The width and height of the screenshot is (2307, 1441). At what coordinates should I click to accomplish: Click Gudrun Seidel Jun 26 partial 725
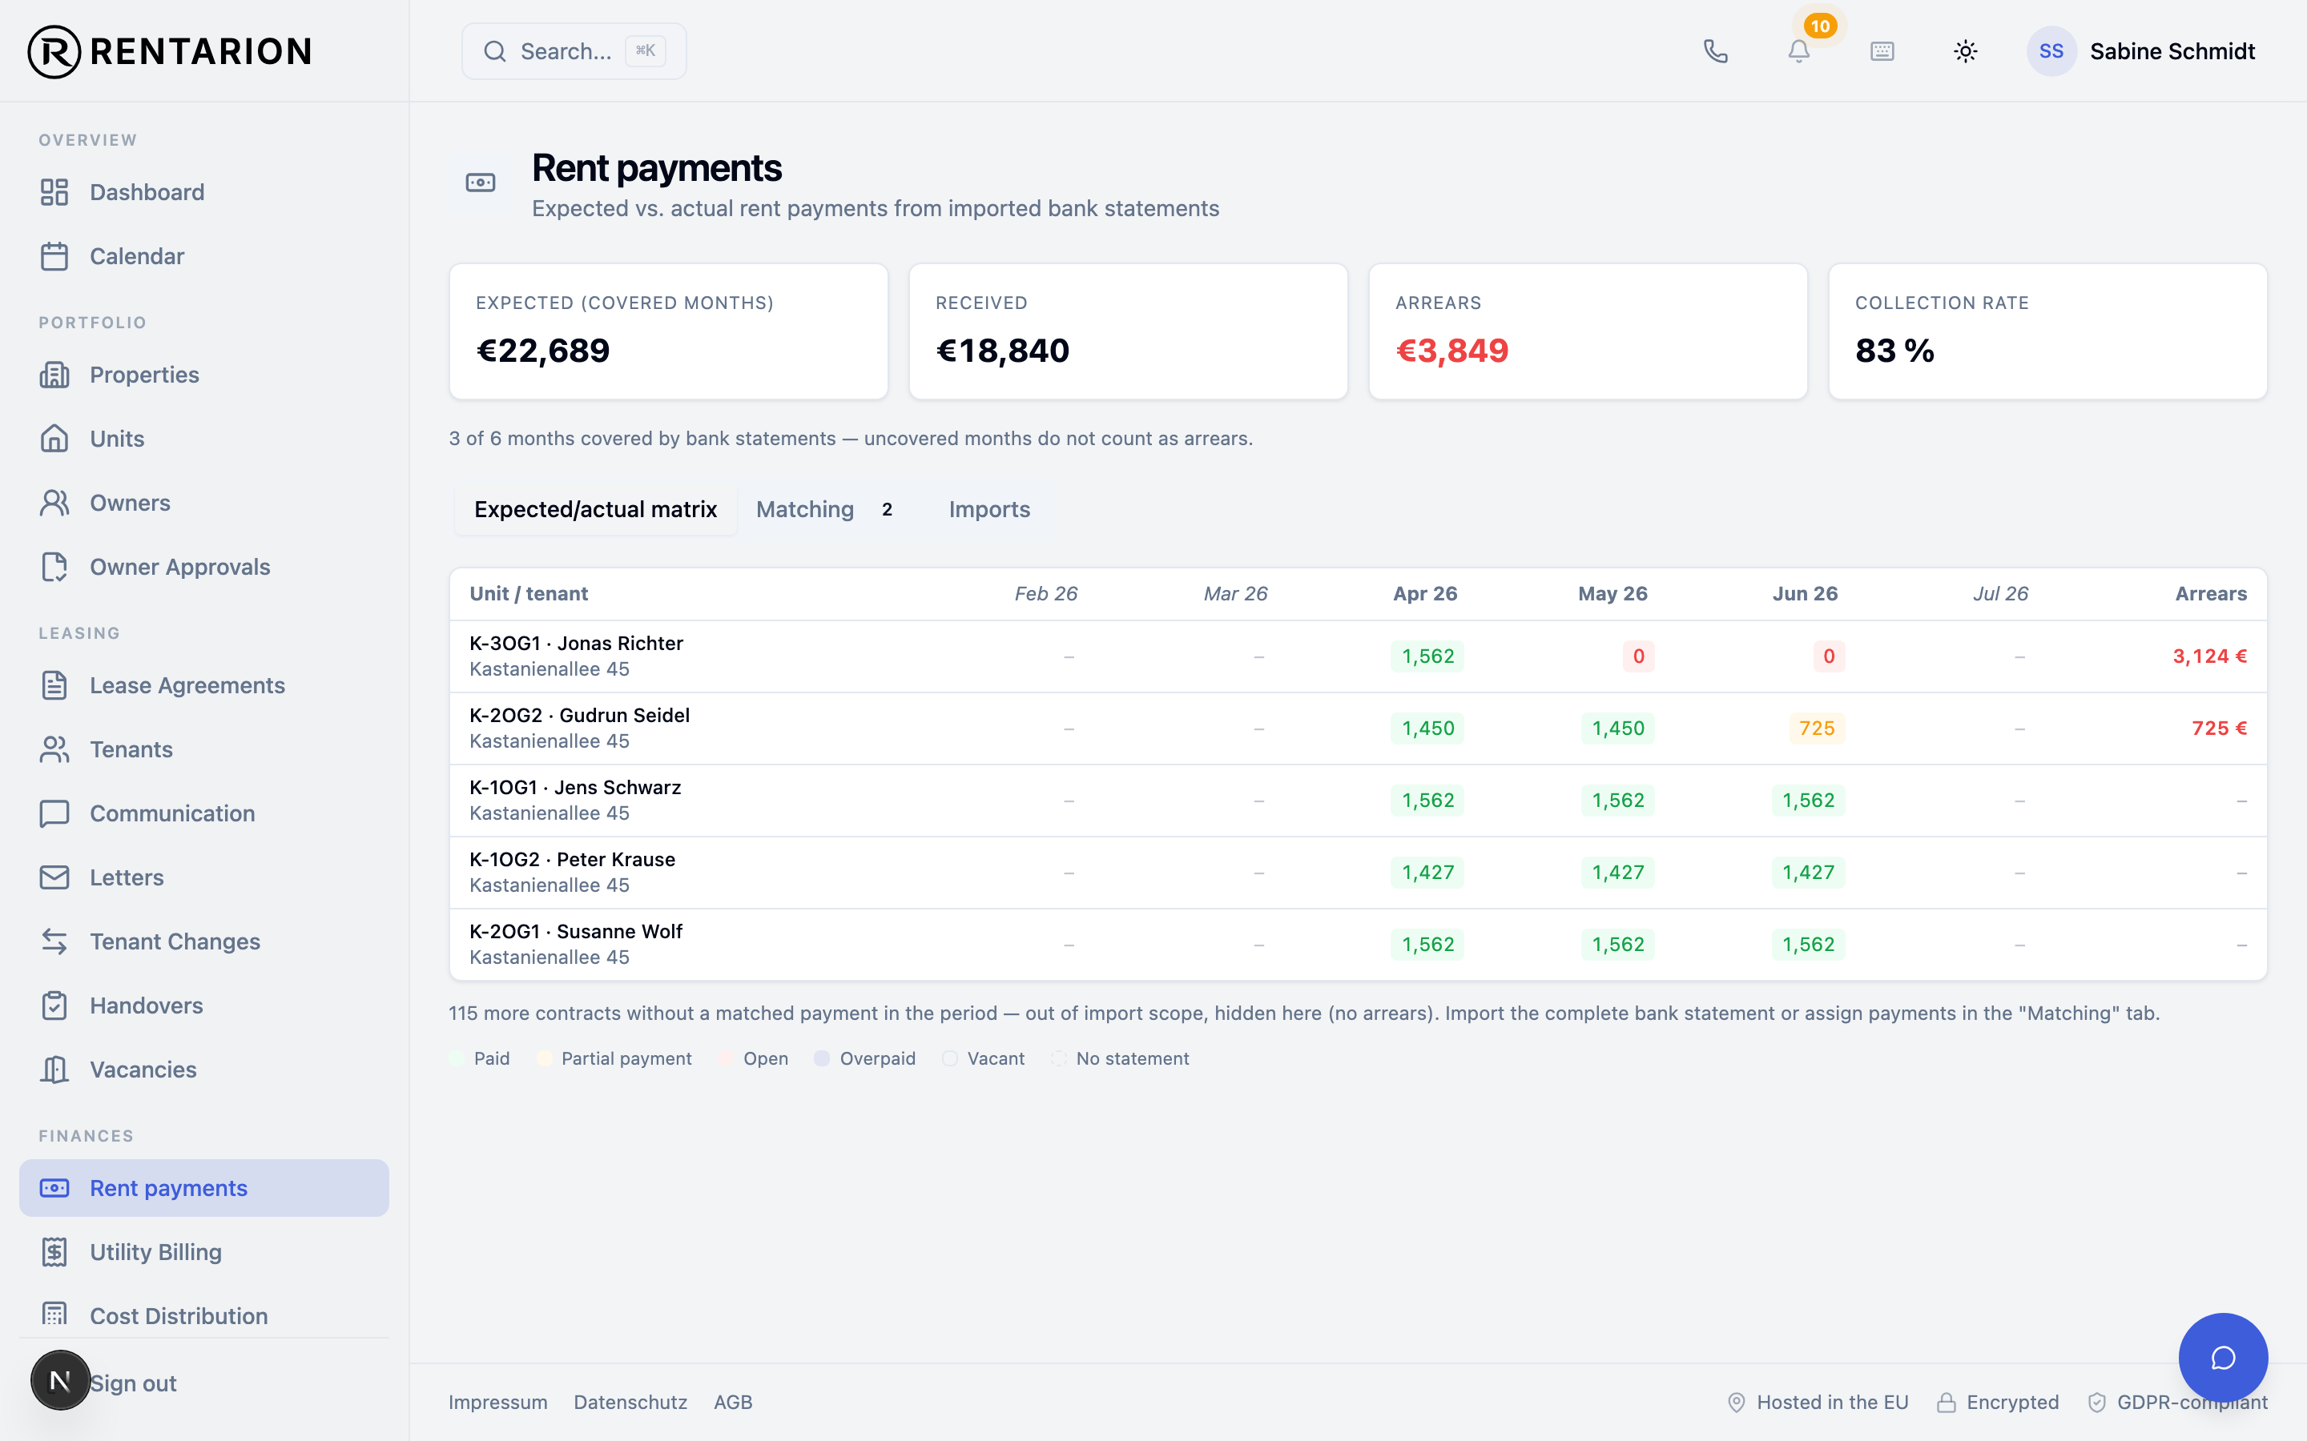pyautogui.click(x=1816, y=729)
